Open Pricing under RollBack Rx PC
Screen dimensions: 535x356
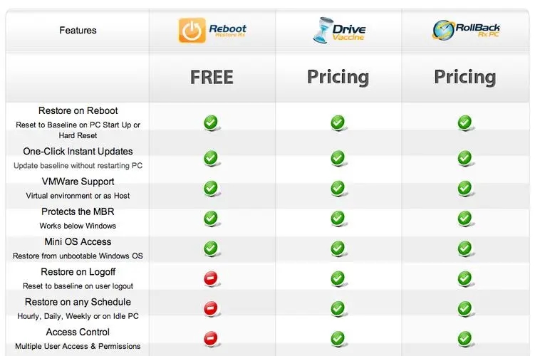click(x=464, y=77)
